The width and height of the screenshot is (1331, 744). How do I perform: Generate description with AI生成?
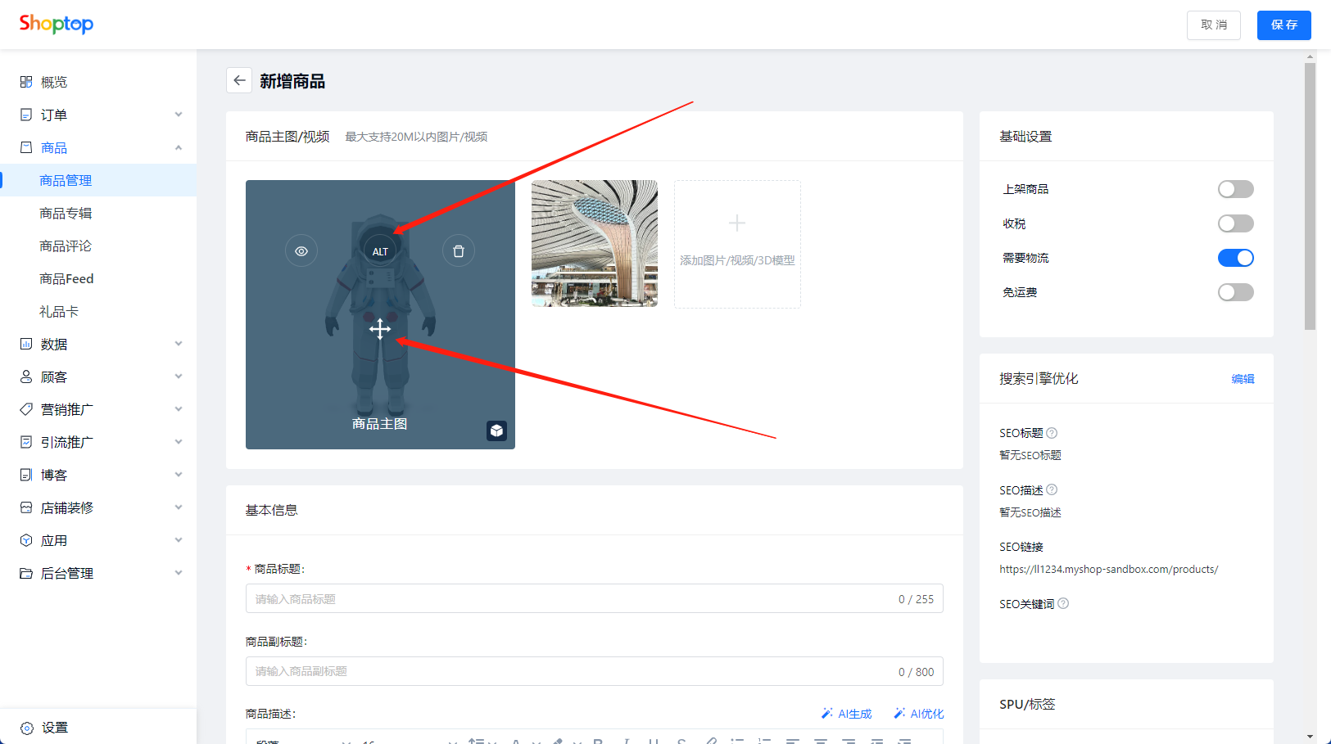tap(847, 714)
